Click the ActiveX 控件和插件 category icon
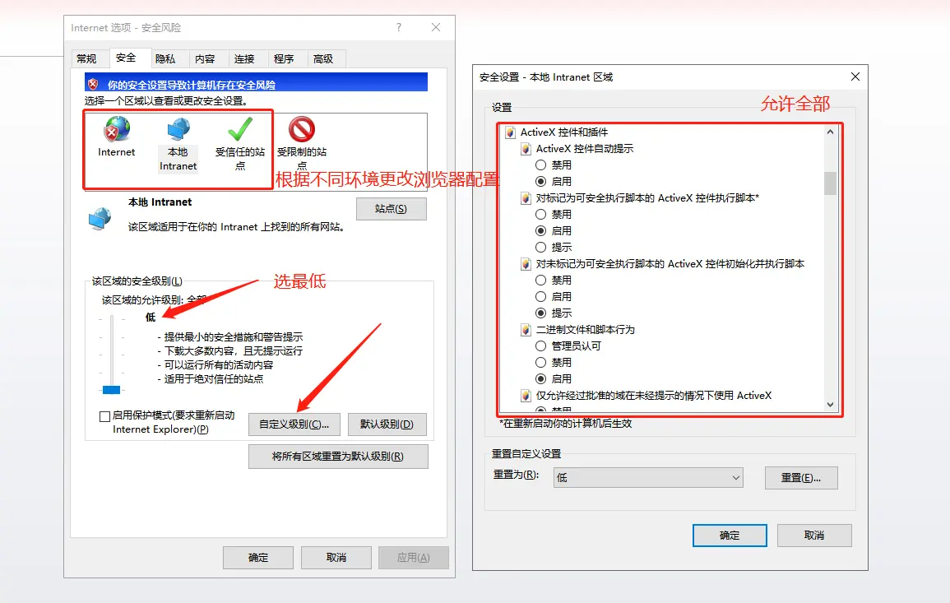This screenshot has width=950, height=603. (x=510, y=132)
